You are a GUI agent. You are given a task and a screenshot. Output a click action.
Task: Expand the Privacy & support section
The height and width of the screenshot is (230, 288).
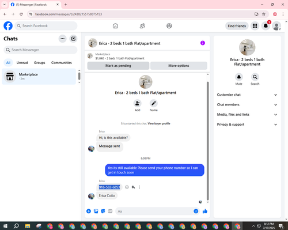(x=247, y=125)
